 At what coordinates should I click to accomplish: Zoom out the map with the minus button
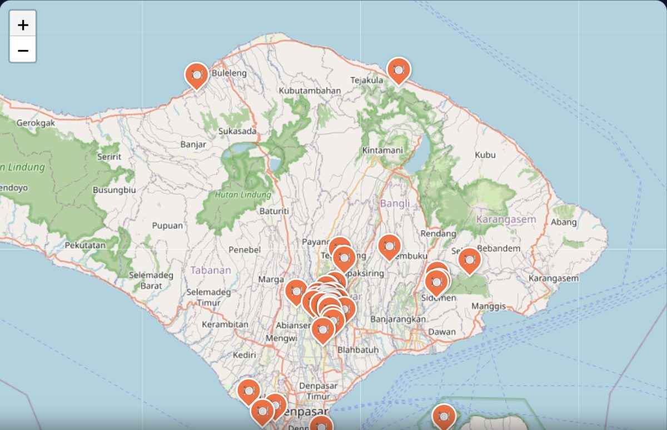point(23,50)
